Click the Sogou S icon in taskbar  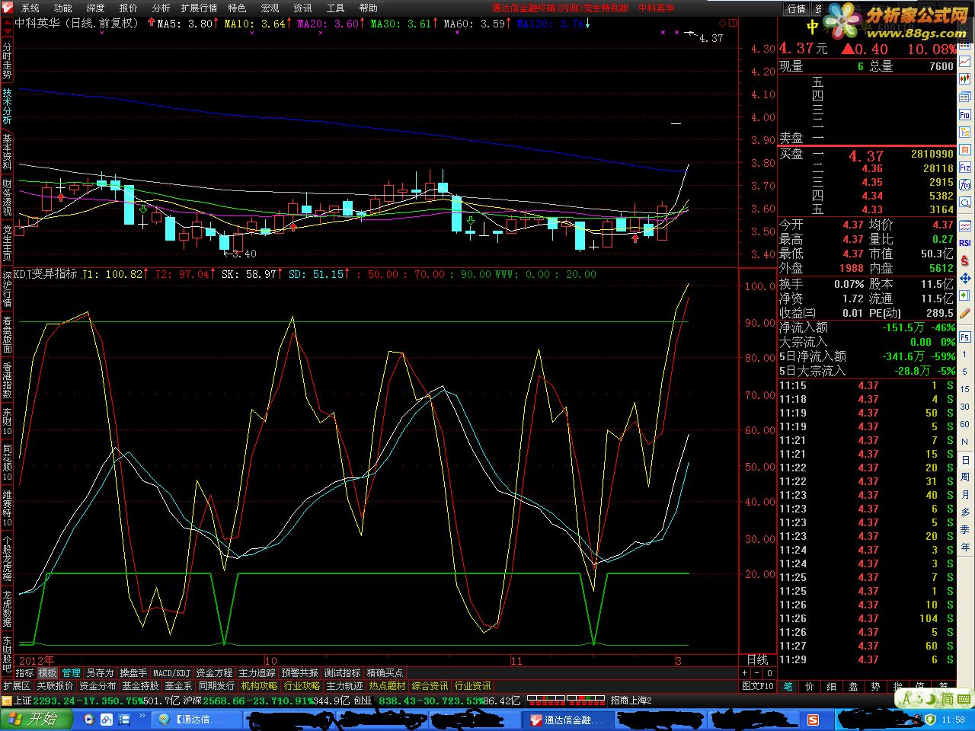(813, 720)
